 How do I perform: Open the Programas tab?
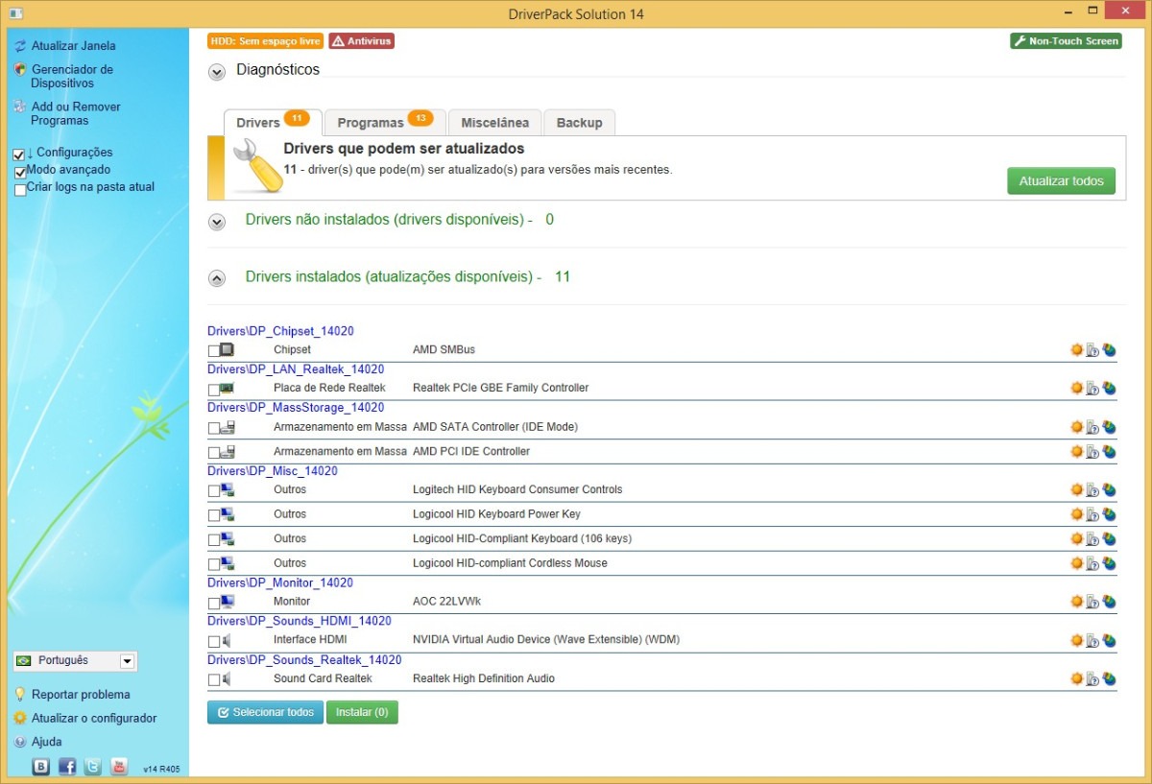tap(385, 123)
